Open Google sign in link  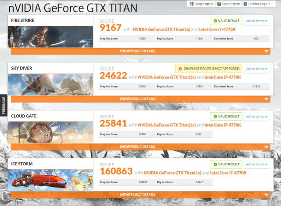pyautogui.click(x=204, y=4)
